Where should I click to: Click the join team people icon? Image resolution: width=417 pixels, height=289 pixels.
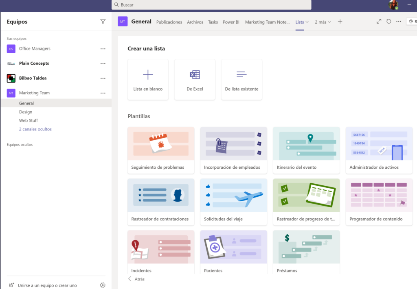point(11,285)
